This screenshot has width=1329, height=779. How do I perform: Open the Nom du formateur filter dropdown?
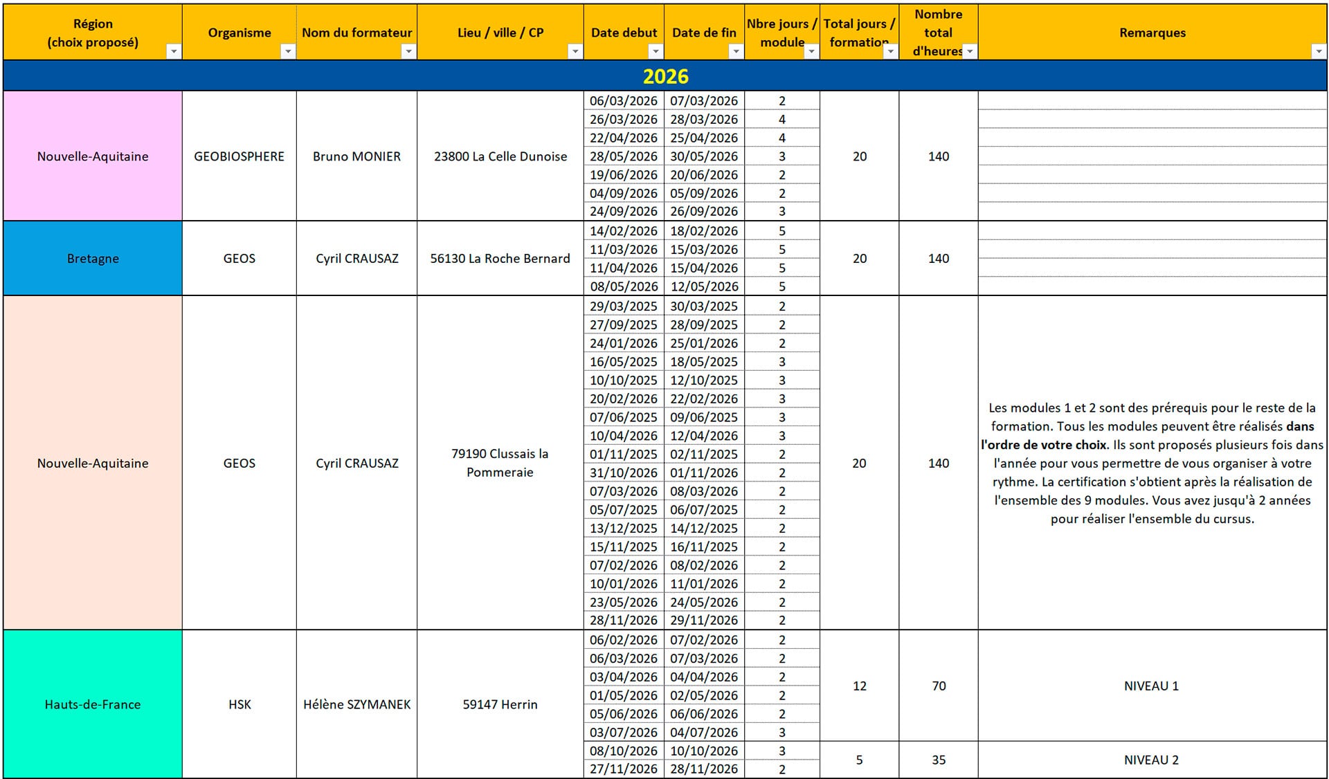point(408,51)
